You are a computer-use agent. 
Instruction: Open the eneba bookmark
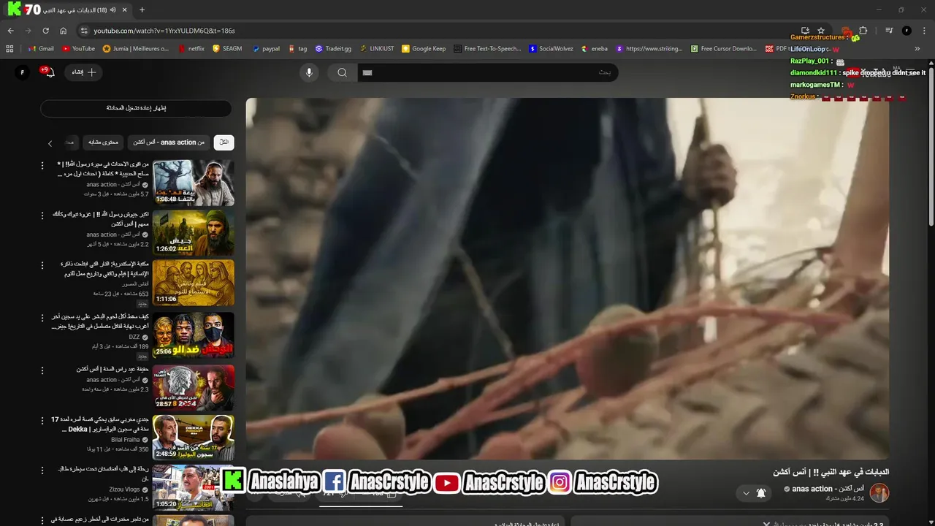(x=595, y=49)
